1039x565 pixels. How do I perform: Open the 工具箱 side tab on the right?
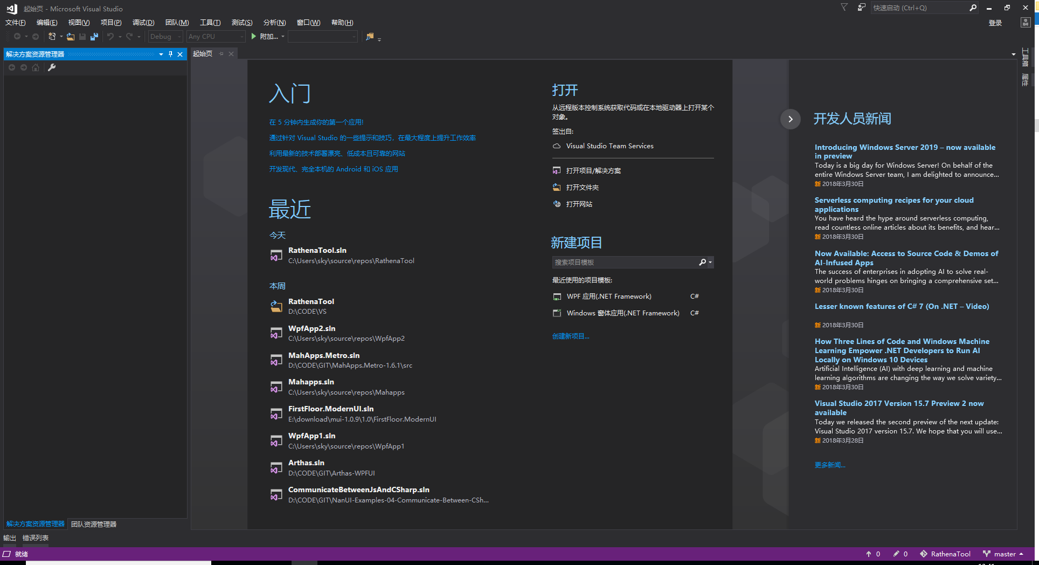(1025, 57)
